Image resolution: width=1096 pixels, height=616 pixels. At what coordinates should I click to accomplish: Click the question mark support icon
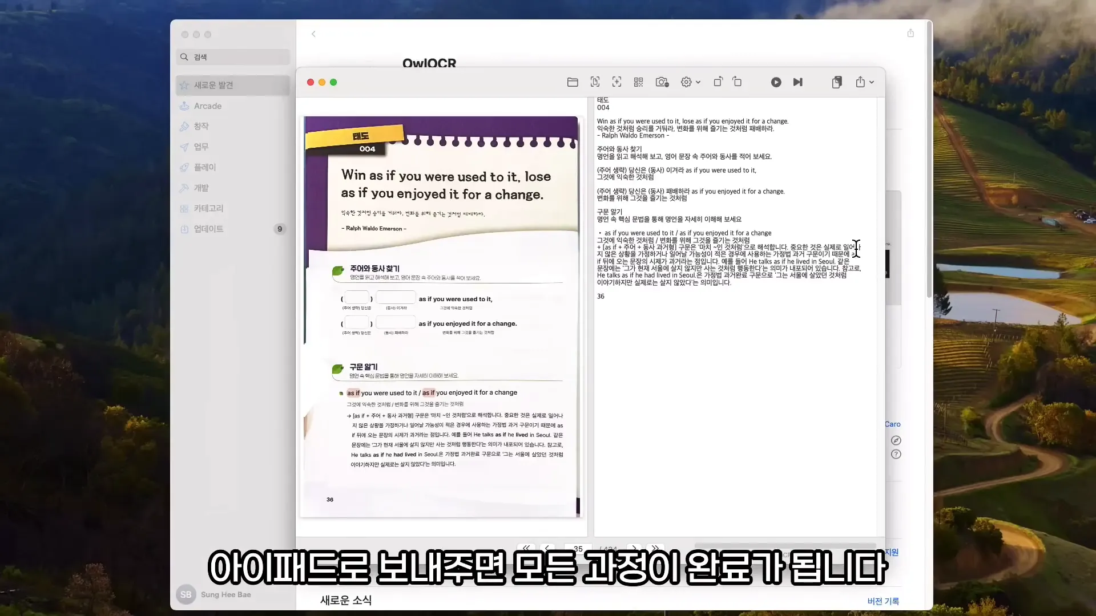point(896,454)
